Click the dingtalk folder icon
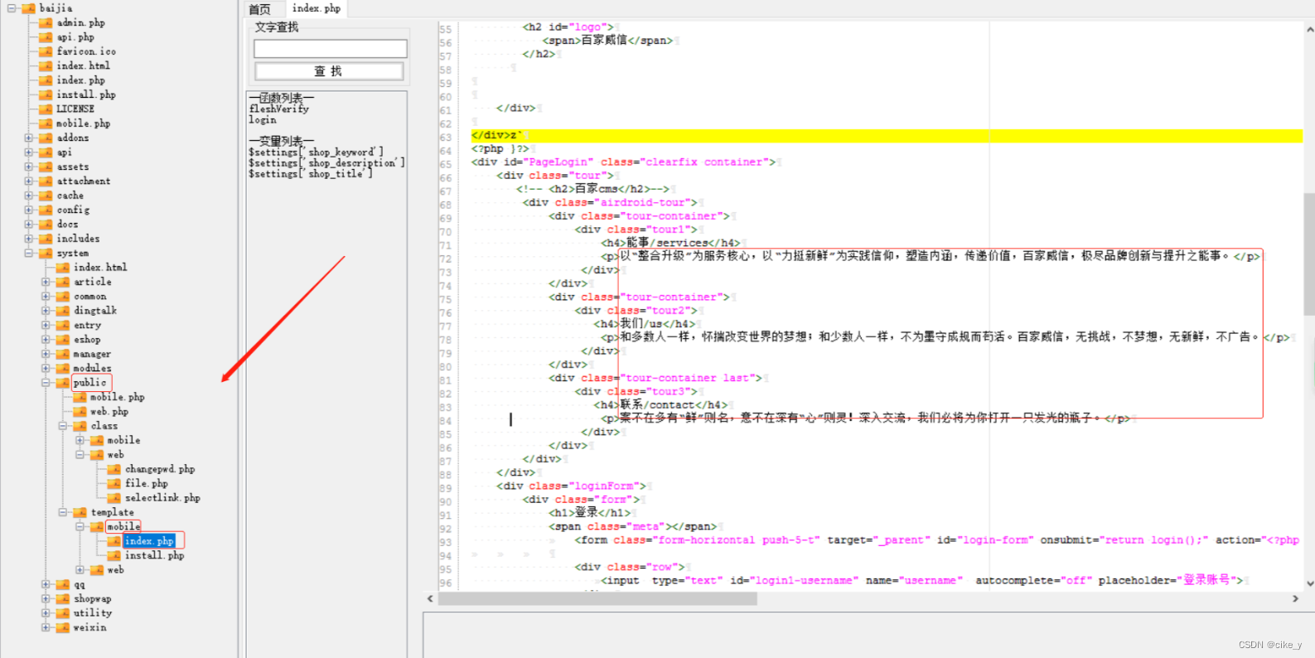 pyautogui.click(x=62, y=311)
